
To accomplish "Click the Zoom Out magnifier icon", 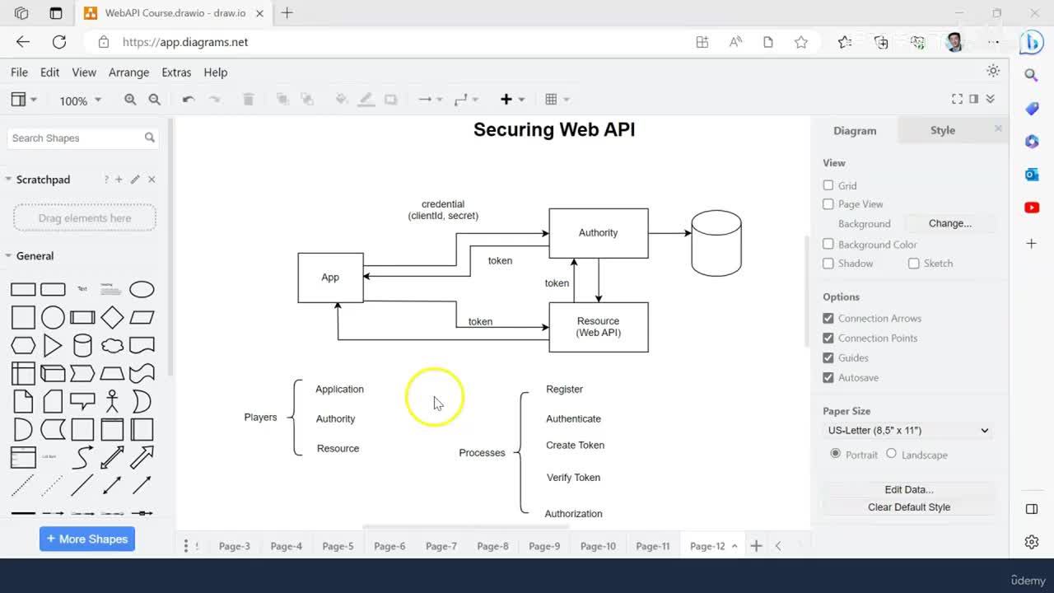I will (154, 100).
